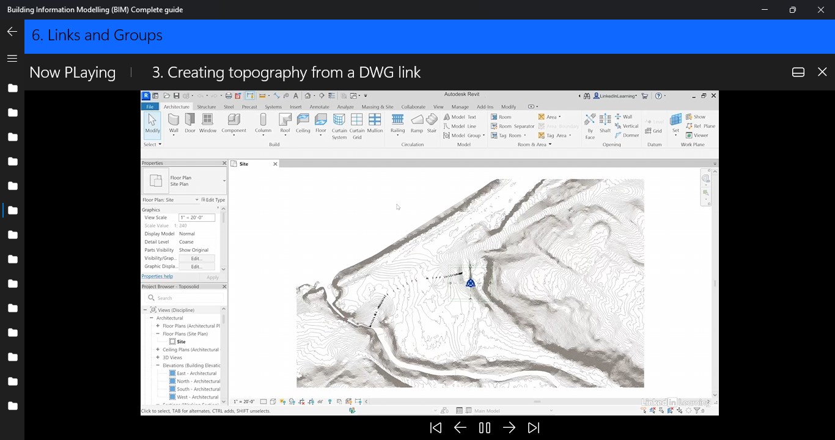Select the Site view tab
Viewport: 835px width, 440px height.
pyautogui.click(x=243, y=164)
